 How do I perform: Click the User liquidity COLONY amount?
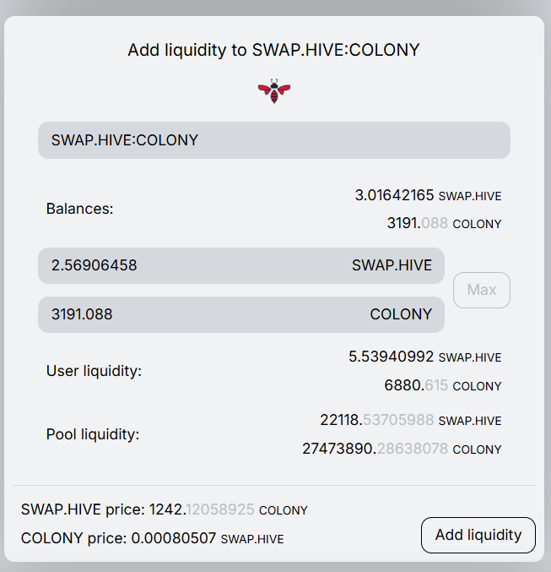coord(416,385)
